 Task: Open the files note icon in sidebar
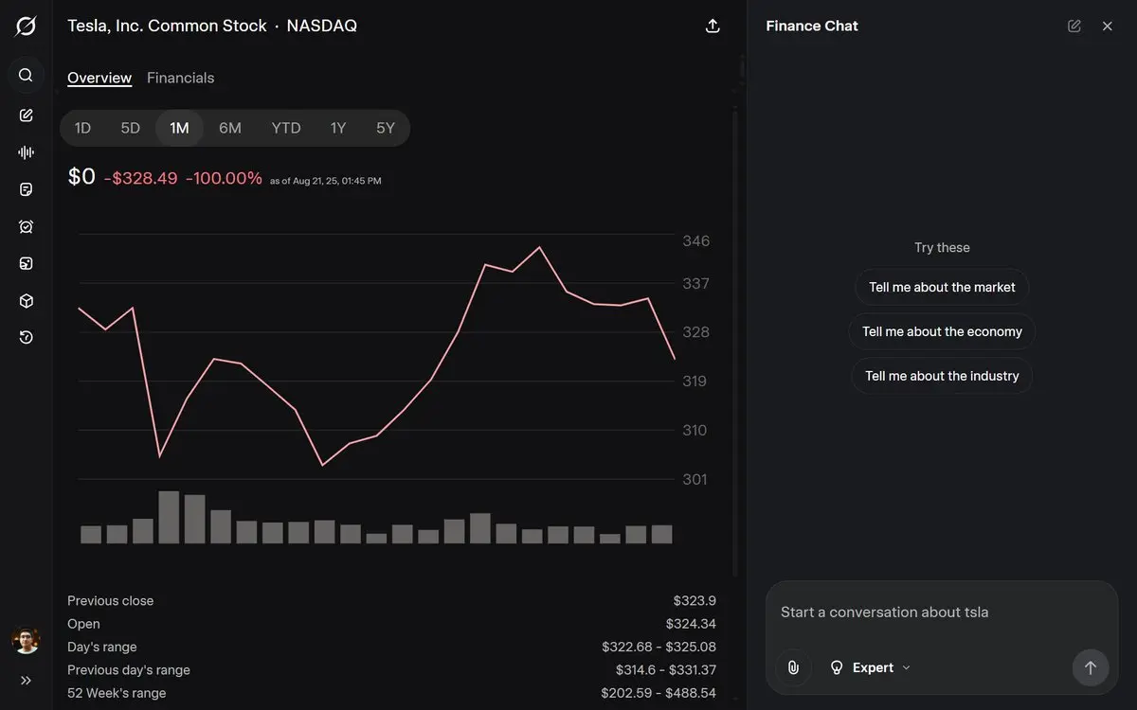tap(26, 189)
